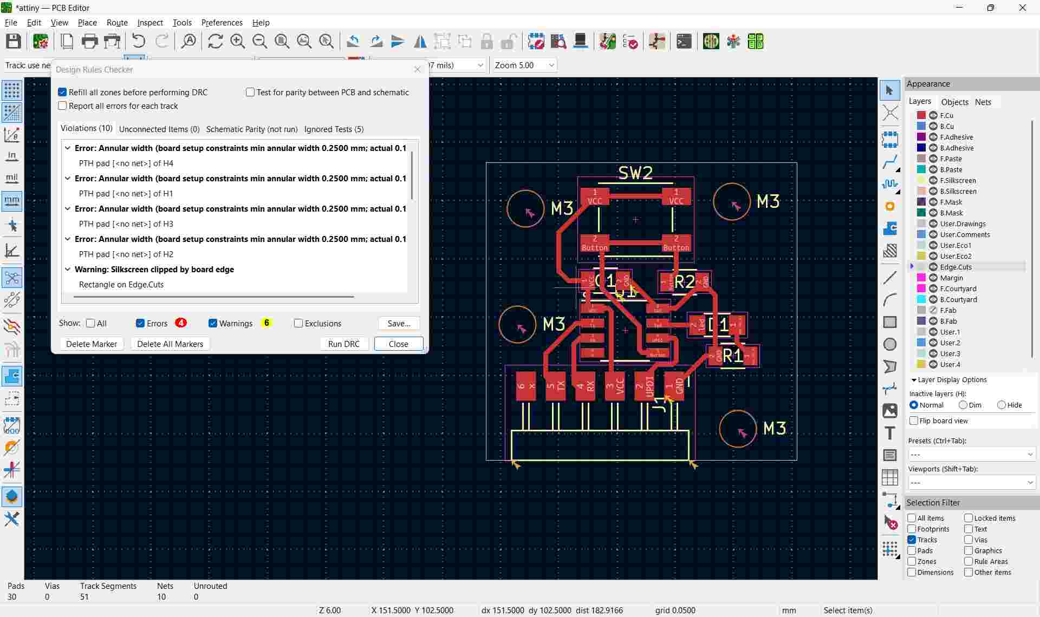
Task: Select the Draw Circle tool
Action: tap(890, 344)
